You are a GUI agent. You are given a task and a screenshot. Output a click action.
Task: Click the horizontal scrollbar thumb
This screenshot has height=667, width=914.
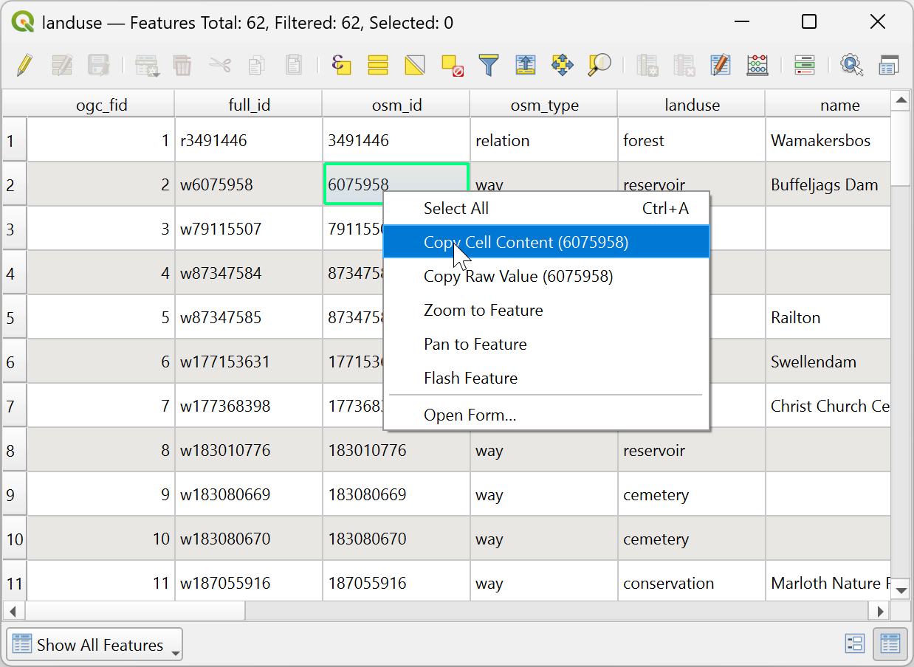coord(134,610)
